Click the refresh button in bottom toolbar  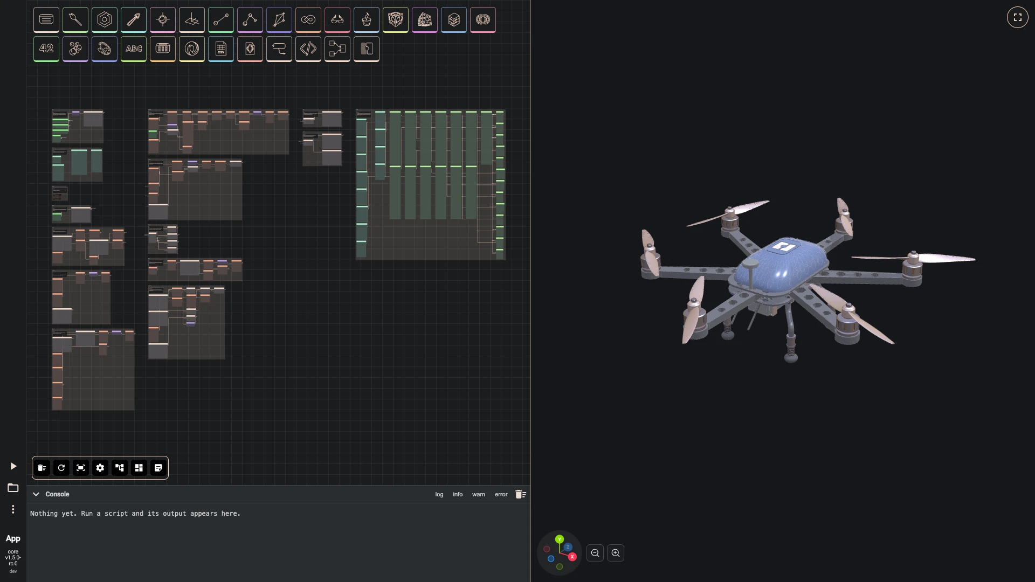pyautogui.click(x=61, y=468)
